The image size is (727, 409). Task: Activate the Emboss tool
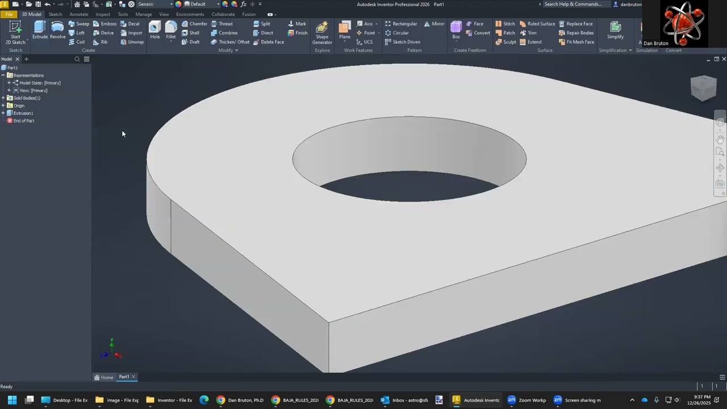pyautogui.click(x=105, y=24)
